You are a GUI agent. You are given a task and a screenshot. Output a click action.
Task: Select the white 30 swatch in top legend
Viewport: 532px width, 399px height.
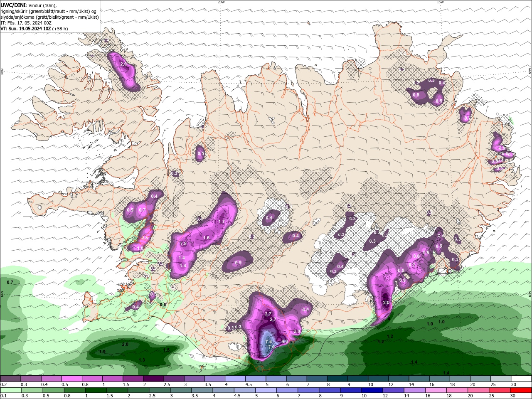522,379
